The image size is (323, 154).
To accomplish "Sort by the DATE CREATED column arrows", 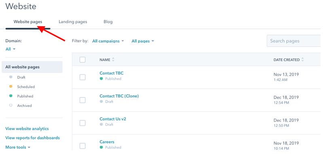I will click(x=302, y=60).
